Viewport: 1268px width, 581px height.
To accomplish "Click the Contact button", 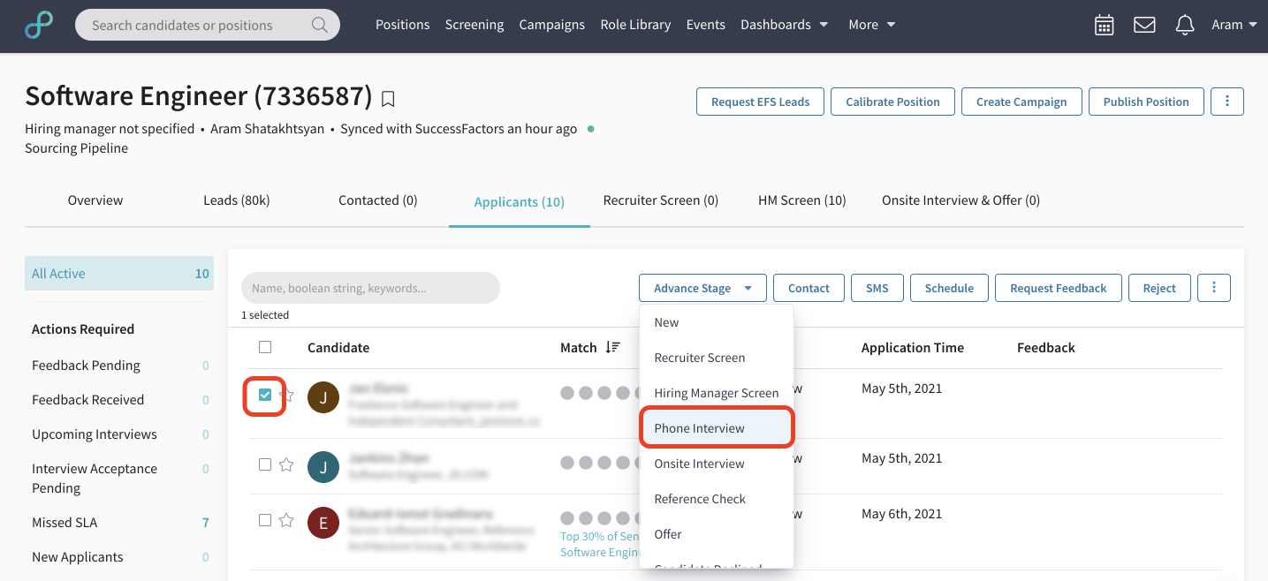I will pyautogui.click(x=809, y=288).
